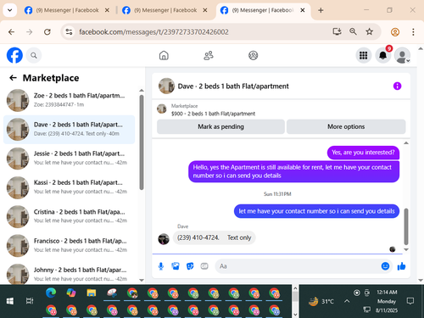Go to the Home feed icon
Viewport: 424px width, 318px height.
(164, 55)
